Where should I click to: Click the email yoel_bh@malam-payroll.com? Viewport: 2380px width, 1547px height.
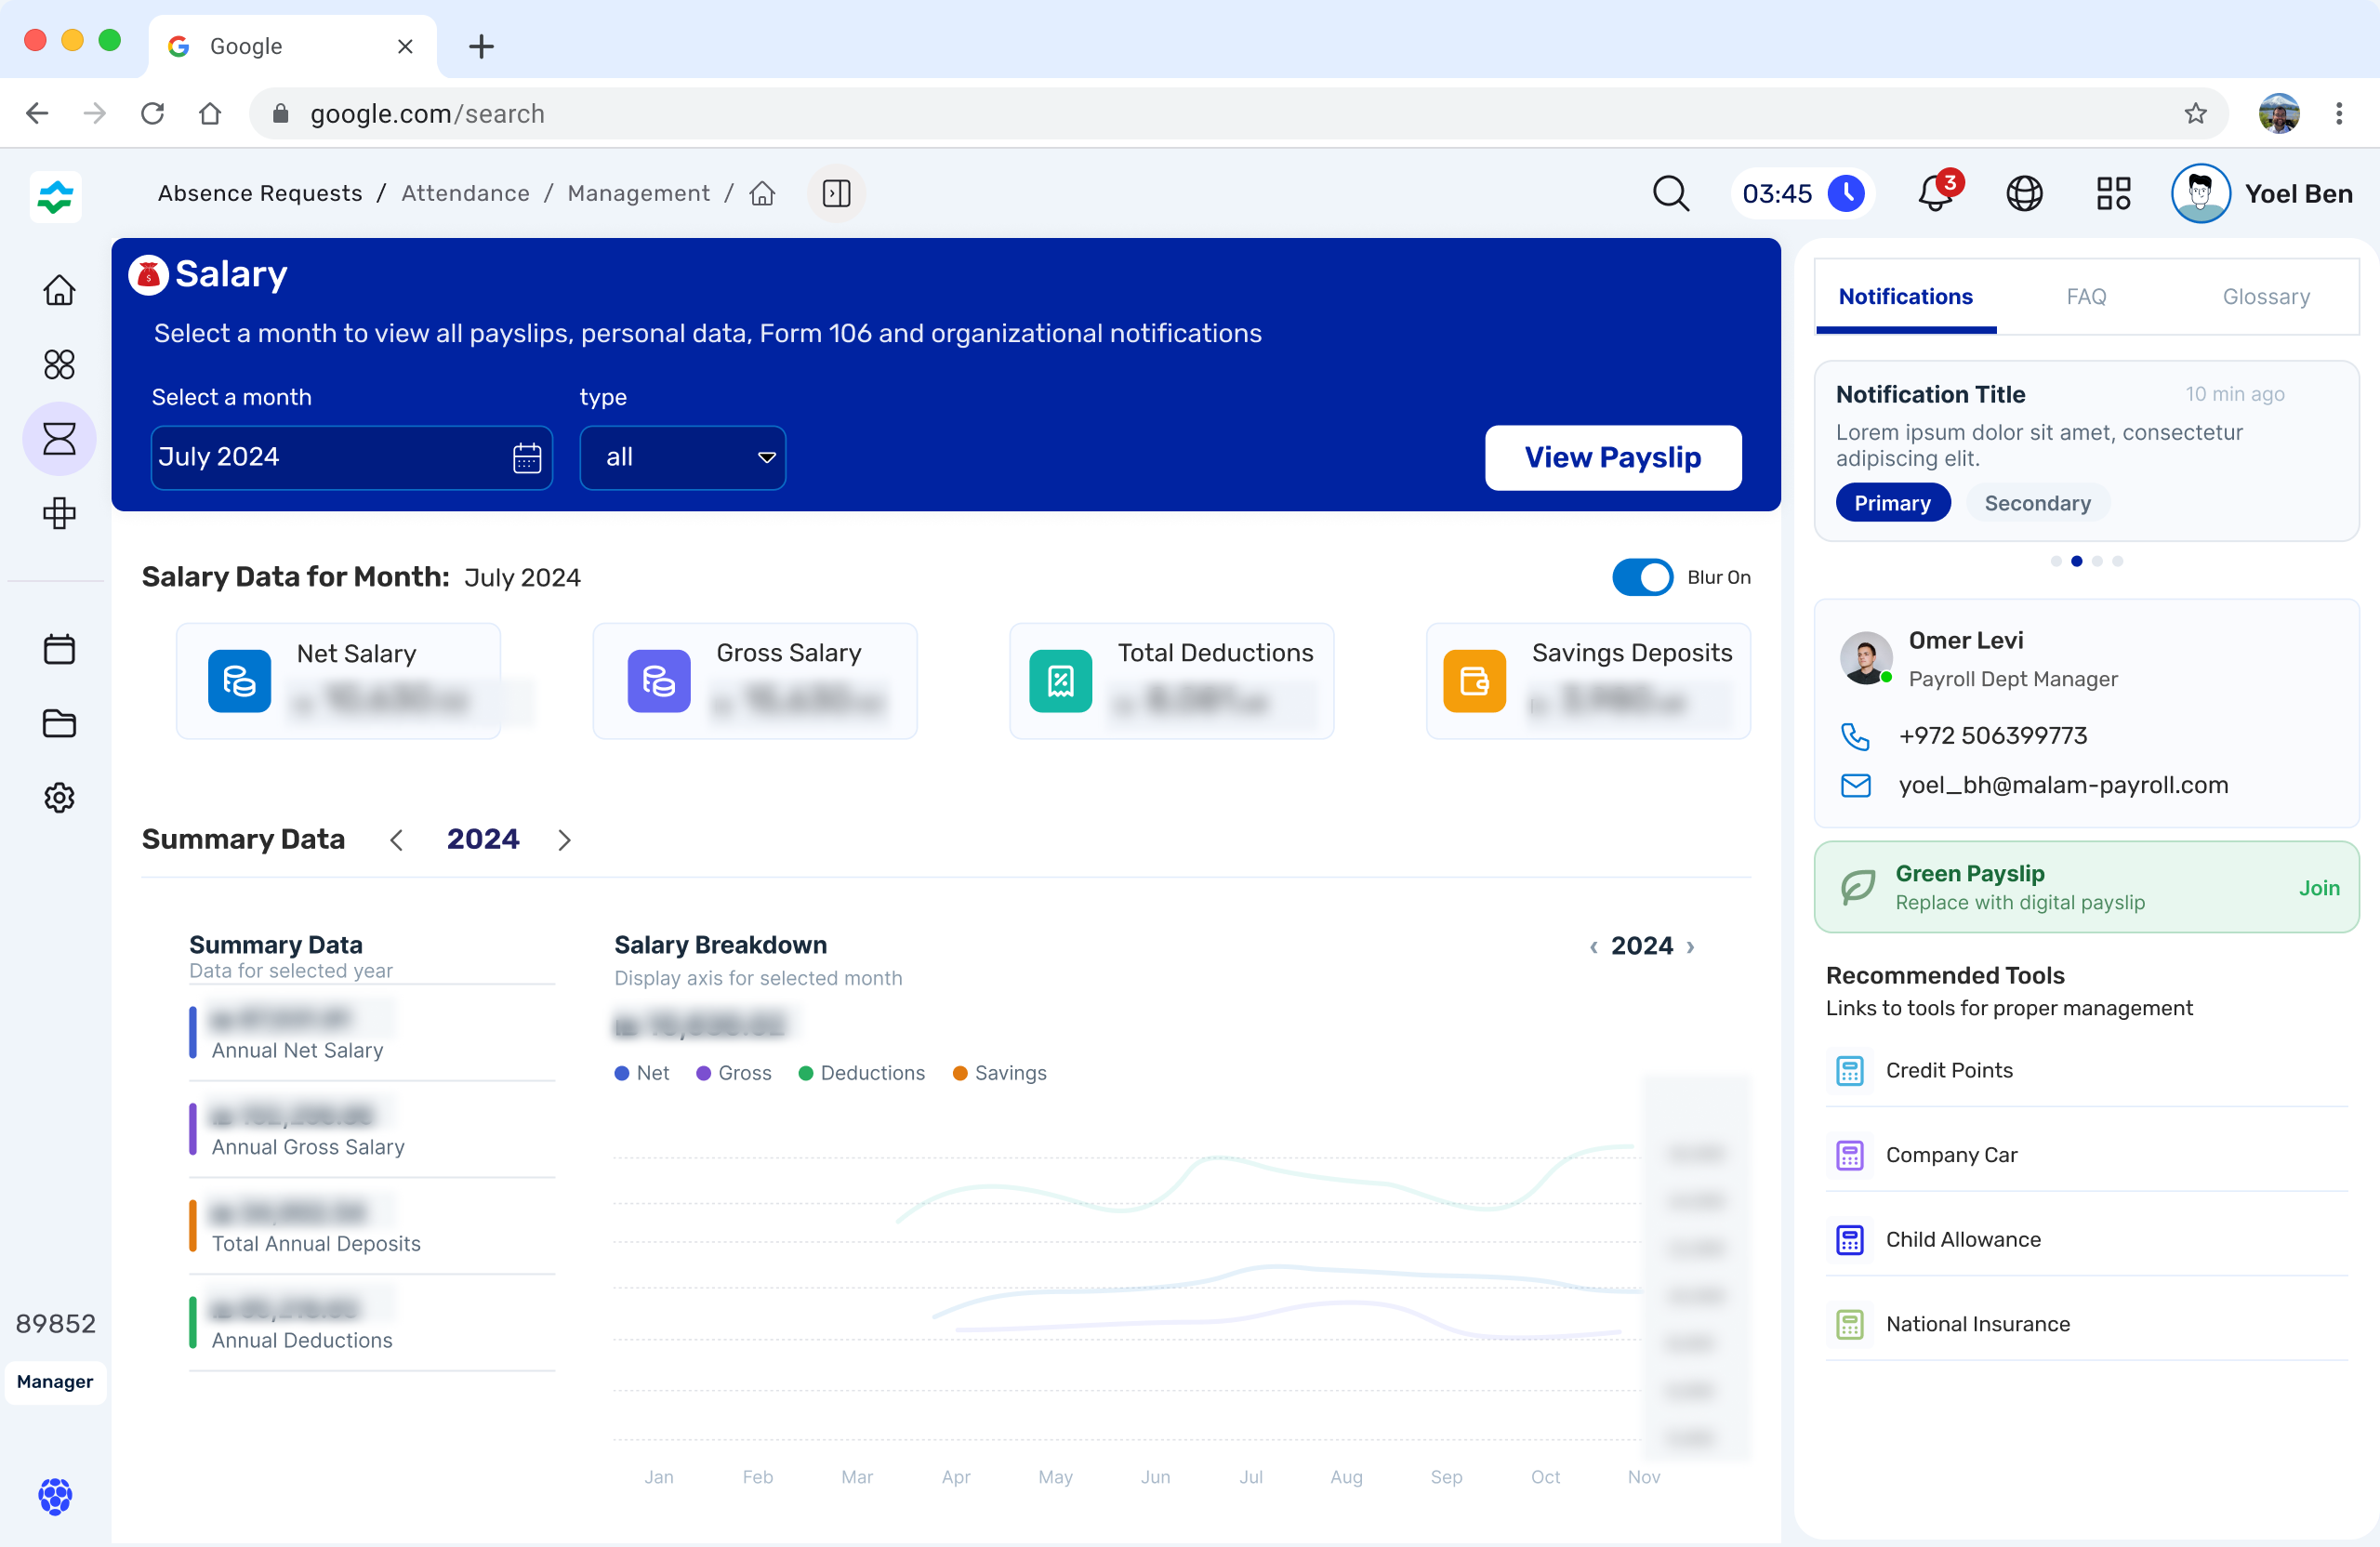[x=2063, y=785]
